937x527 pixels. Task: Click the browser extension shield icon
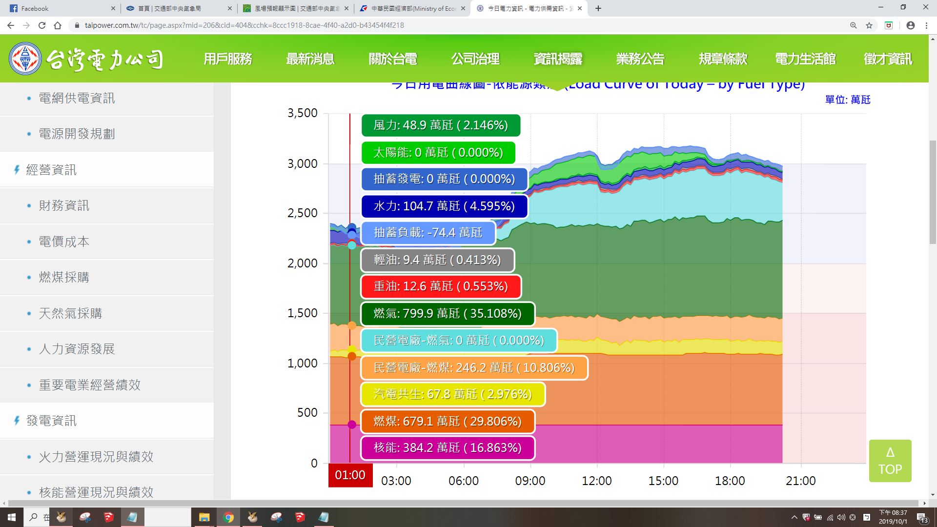click(889, 25)
